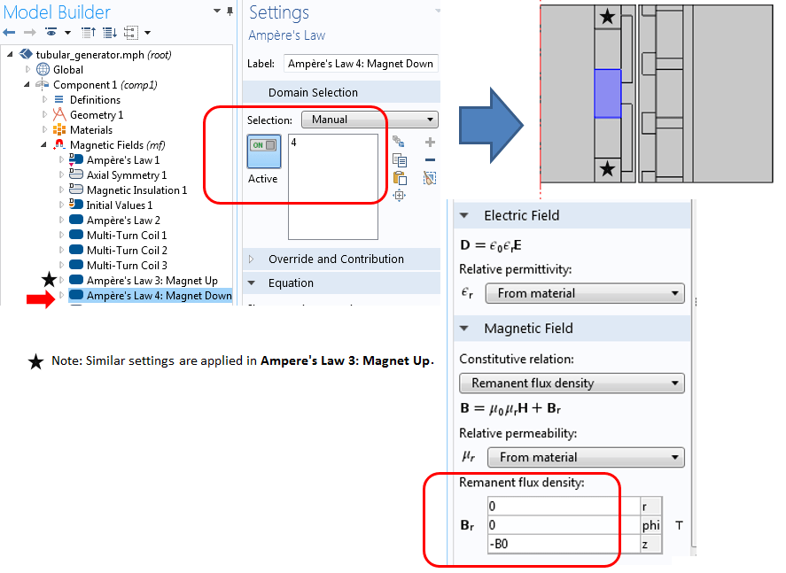The height and width of the screenshot is (573, 786).
Task: Open the Model Tree Node Text settings icon
Action: click(x=51, y=32)
